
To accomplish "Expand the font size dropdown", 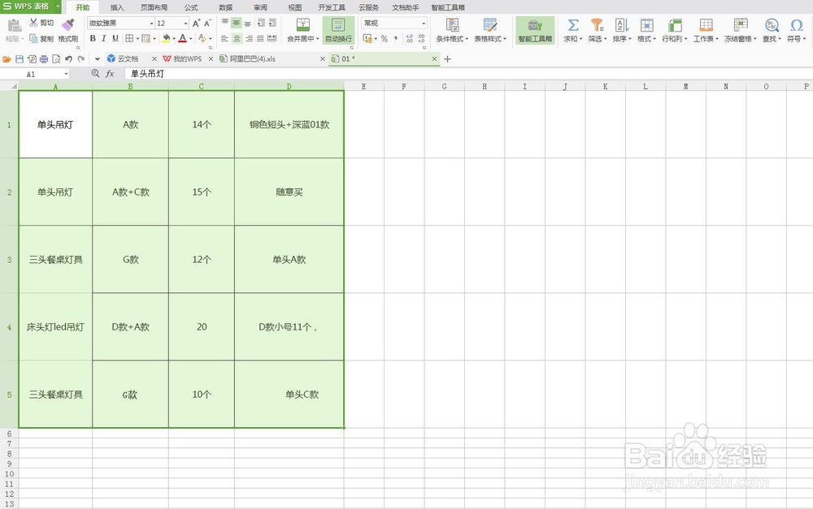I will coord(185,23).
